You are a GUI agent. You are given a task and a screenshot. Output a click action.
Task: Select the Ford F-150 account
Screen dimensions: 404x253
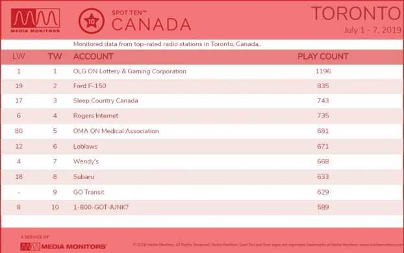click(x=90, y=86)
